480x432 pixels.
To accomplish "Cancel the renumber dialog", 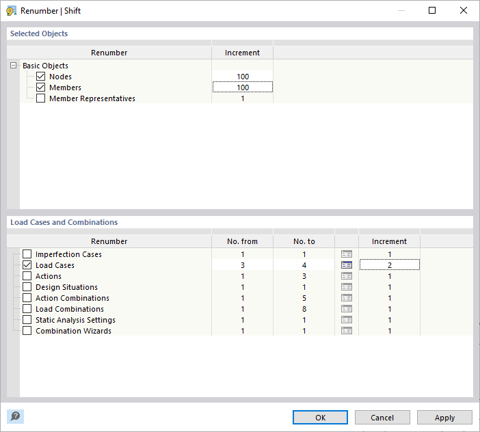I will [382, 417].
